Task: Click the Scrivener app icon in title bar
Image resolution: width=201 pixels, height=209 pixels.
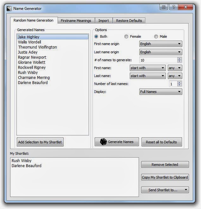Action: (9, 9)
